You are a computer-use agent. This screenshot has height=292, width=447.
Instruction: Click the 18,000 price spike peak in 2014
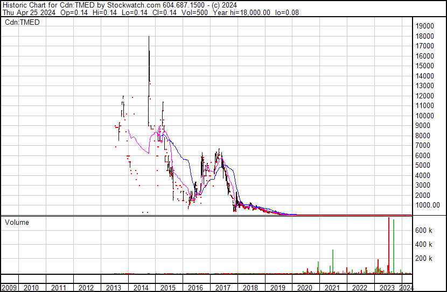click(x=149, y=37)
